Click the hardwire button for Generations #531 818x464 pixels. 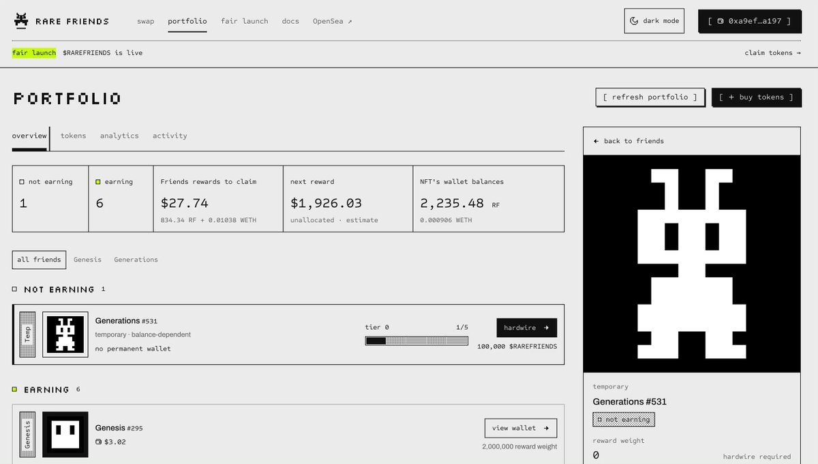tap(526, 328)
